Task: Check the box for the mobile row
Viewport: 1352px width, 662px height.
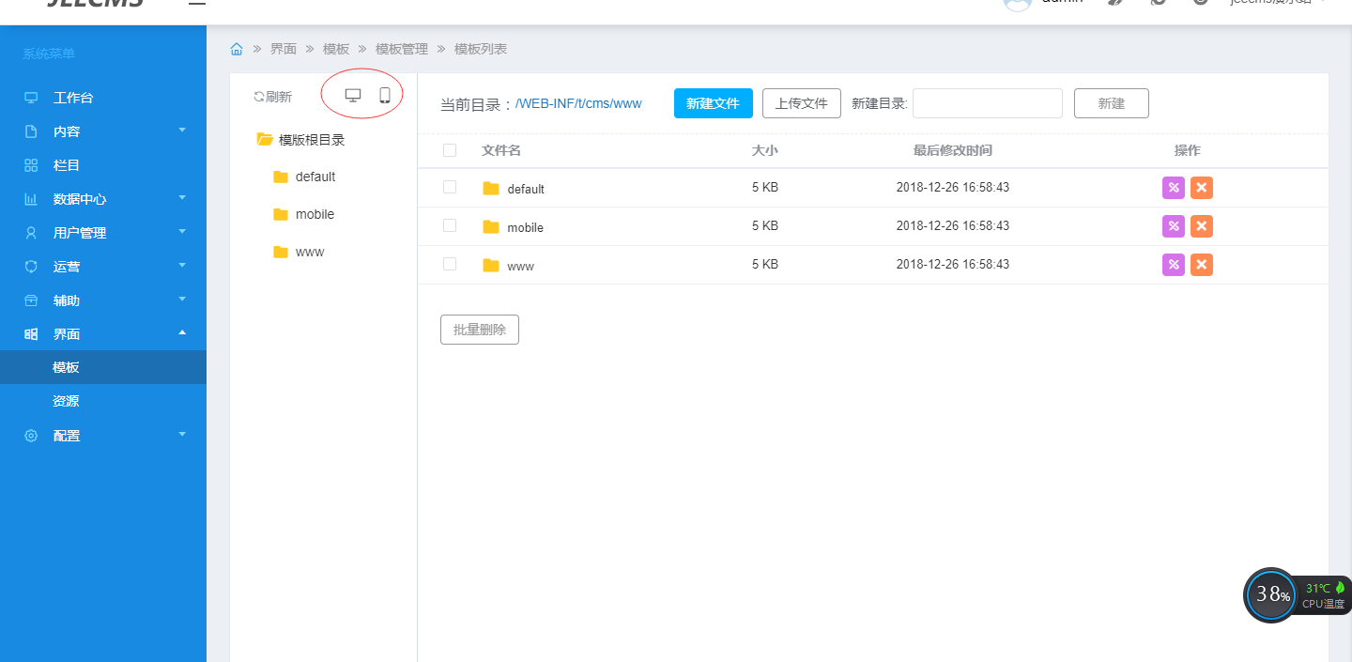Action: (x=450, y=225)
